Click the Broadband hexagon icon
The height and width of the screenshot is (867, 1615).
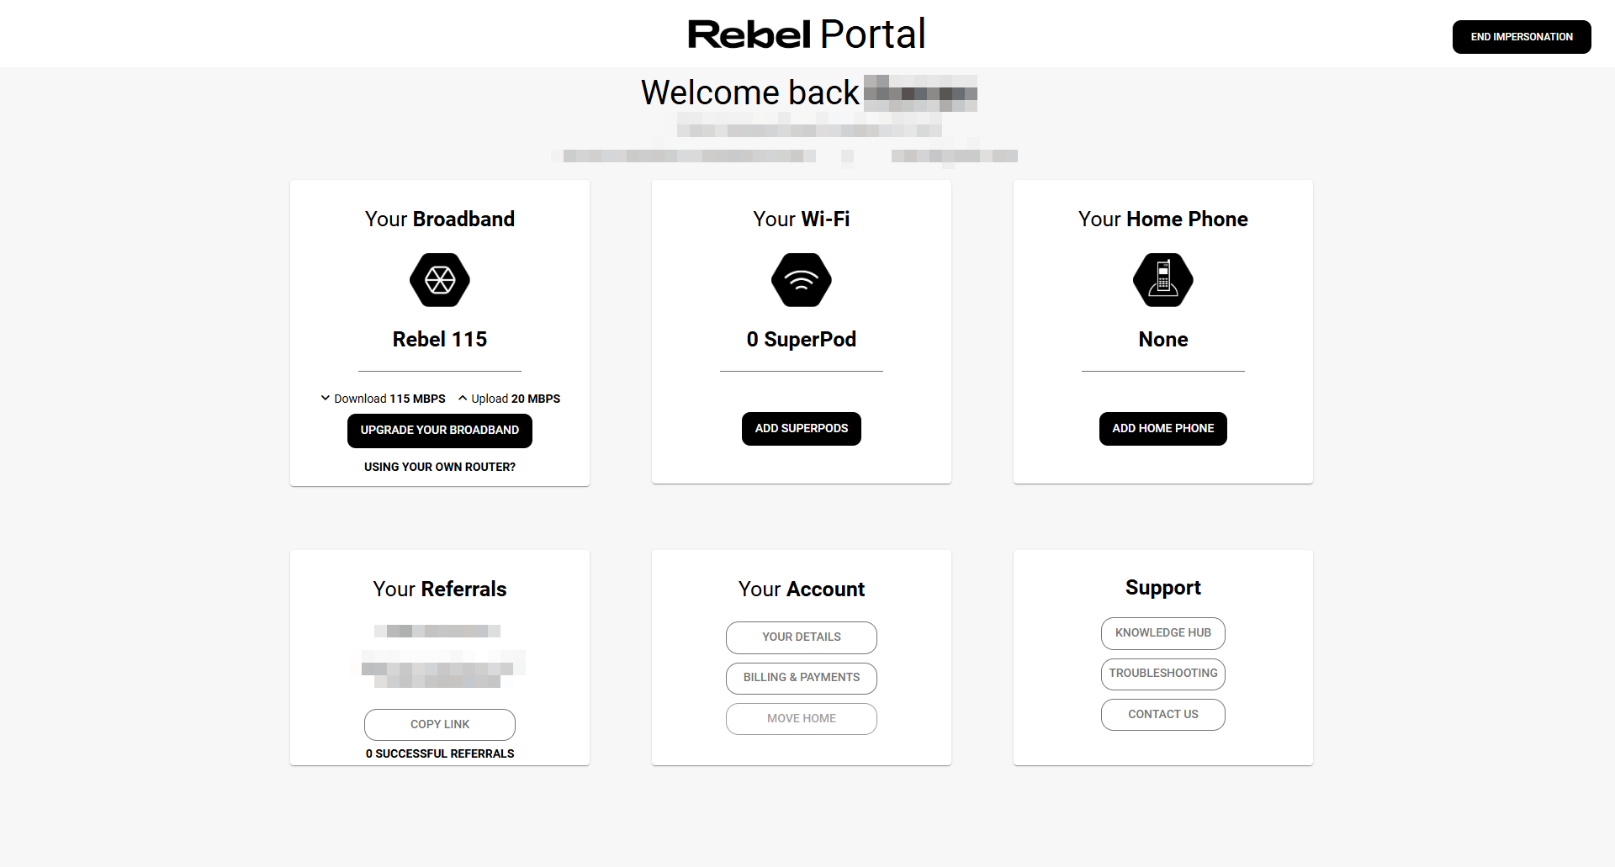click(x=440, y=280)
